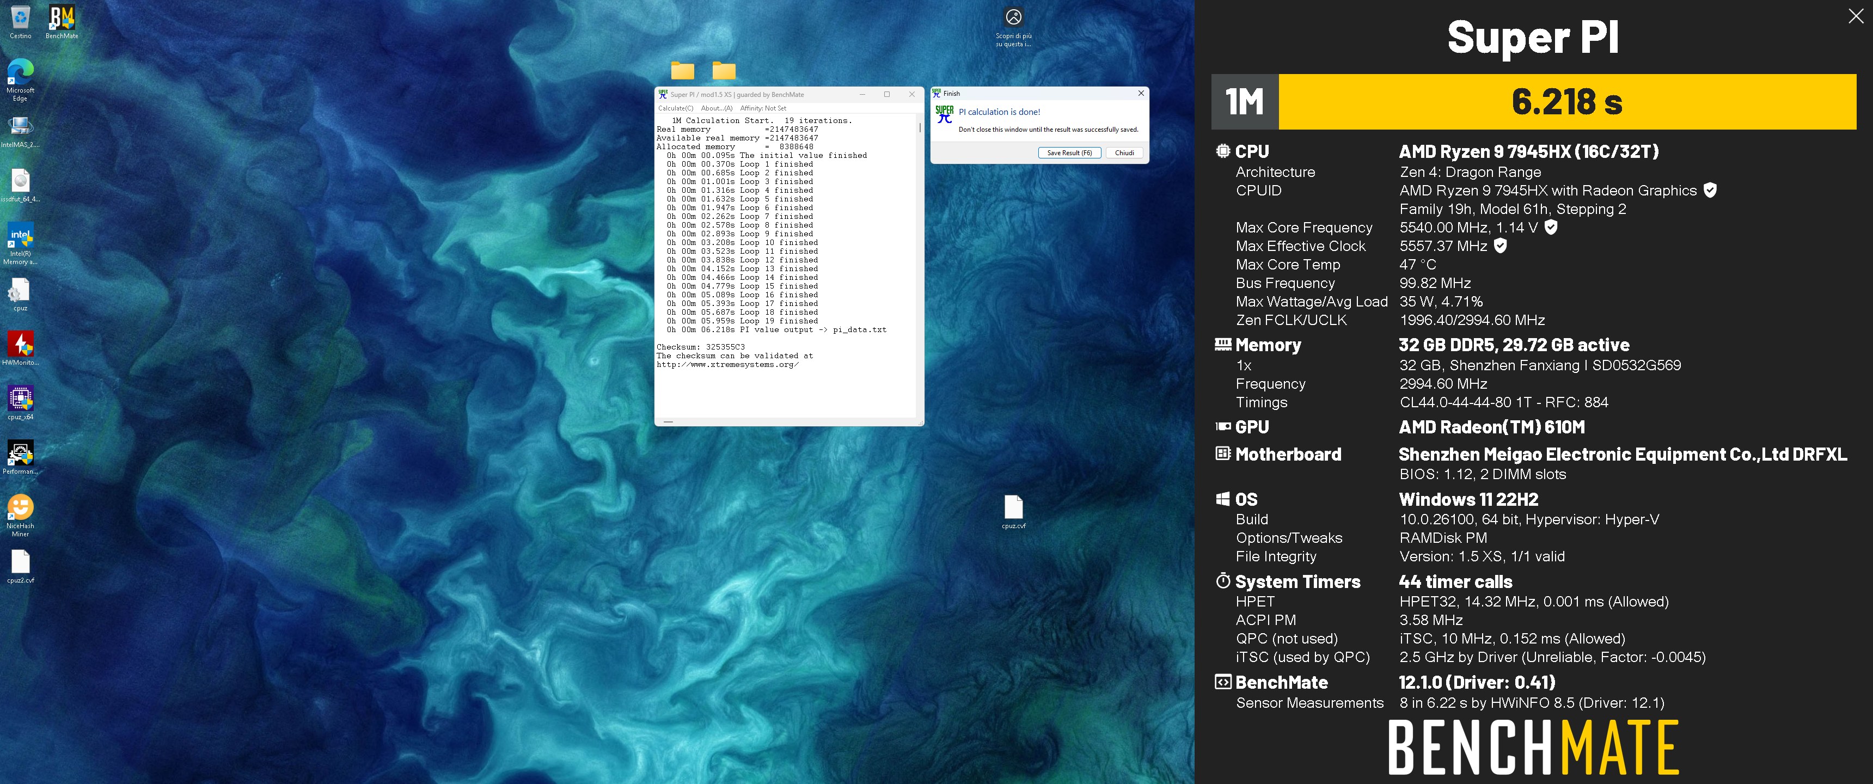Select the cpuz settings file icon
Screen dimensions: 1873x784
pyautogui.click(x=20, y=295)
